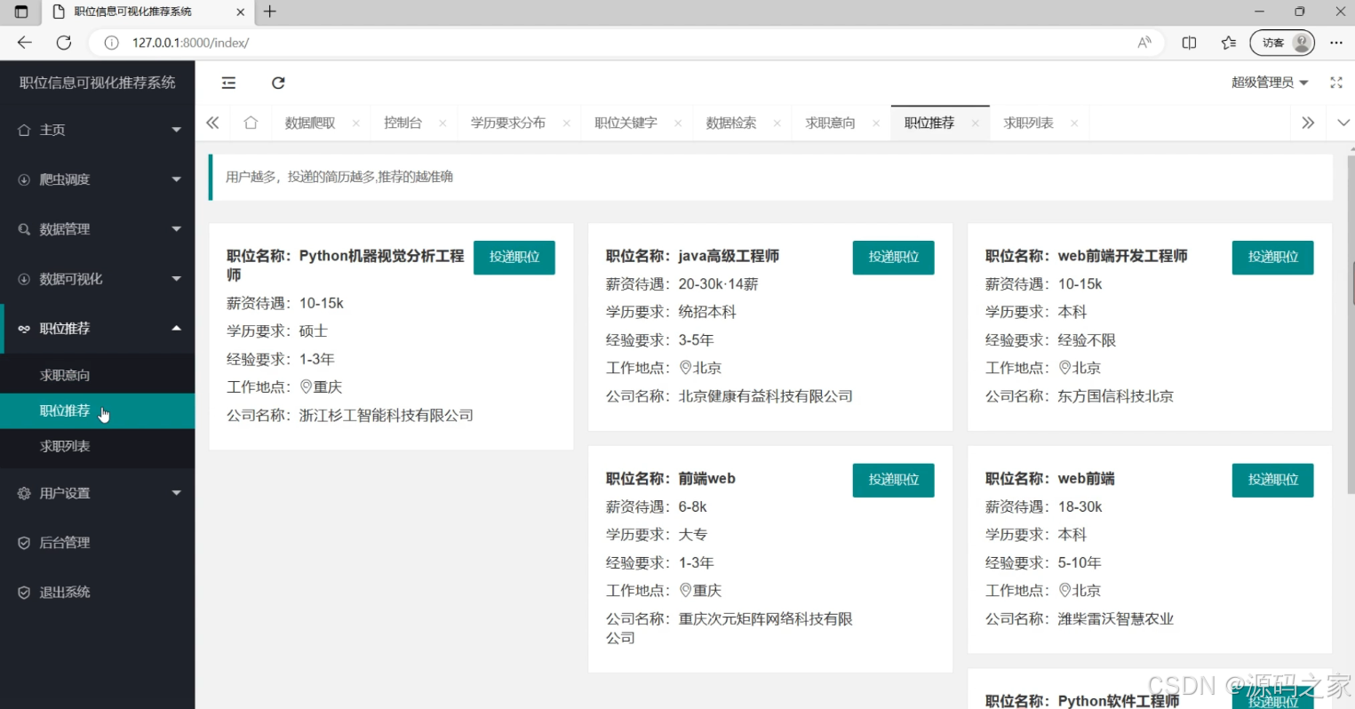Click the home icon in the tab bar
Image resolution: width=1355 pixels, height=709 pixels.
[x=250, y=123]
